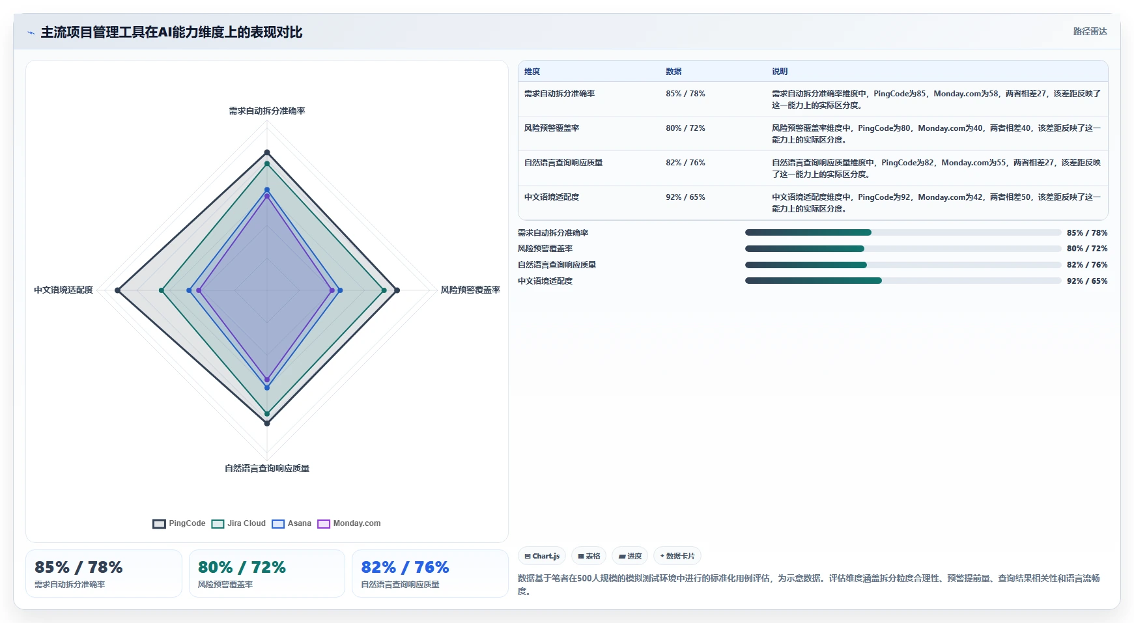Click the 需求自动拆分准确率 label beside its progress bar

[553, 233]
